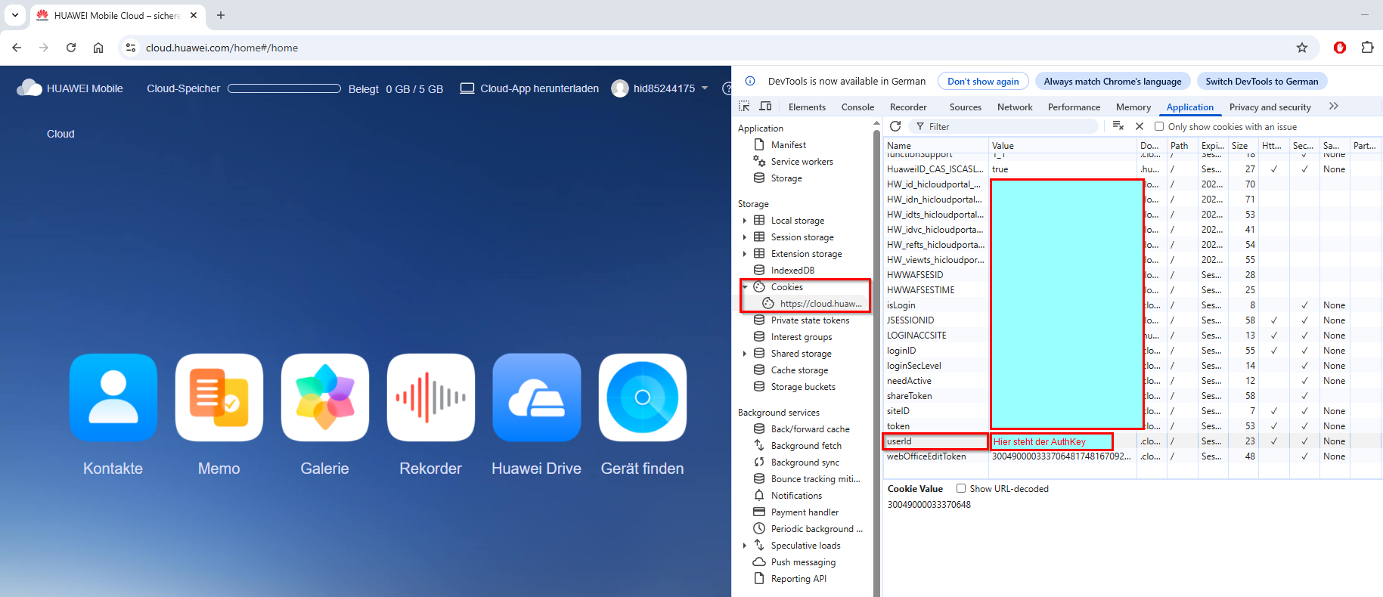Viewport: 1383px width, 597px height.
Task: Open the Memo app icon
Action: pyautogui.click(x=219, y=397)
